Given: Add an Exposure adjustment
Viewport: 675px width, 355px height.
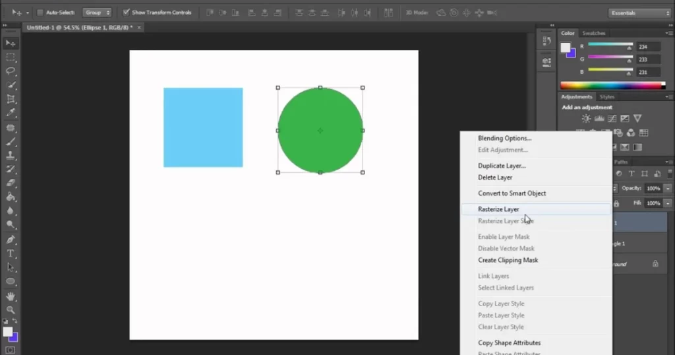Looking at the screenshot, I should coord(625,119).
